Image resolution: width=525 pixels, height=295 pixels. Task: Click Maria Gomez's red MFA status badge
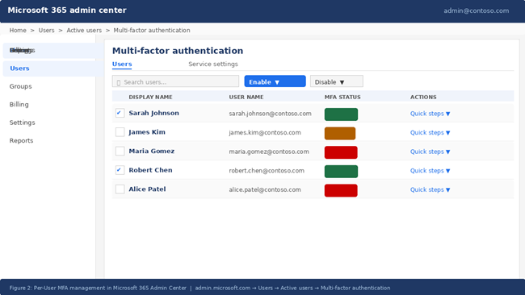341,152
